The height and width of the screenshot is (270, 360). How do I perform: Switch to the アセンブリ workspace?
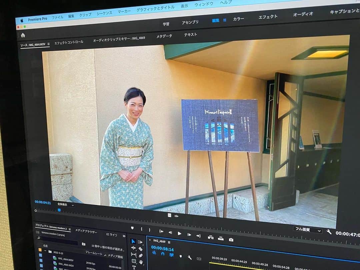point(190,22)
